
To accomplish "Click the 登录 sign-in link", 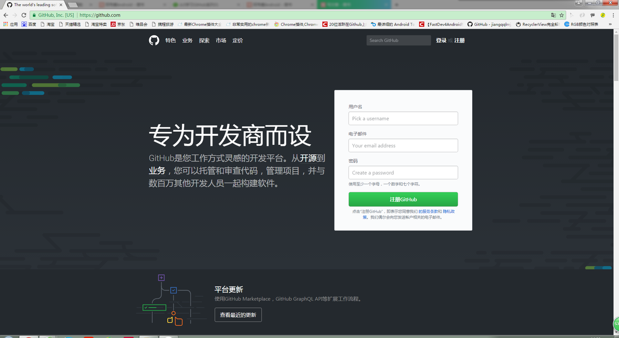I will point(441,40).
